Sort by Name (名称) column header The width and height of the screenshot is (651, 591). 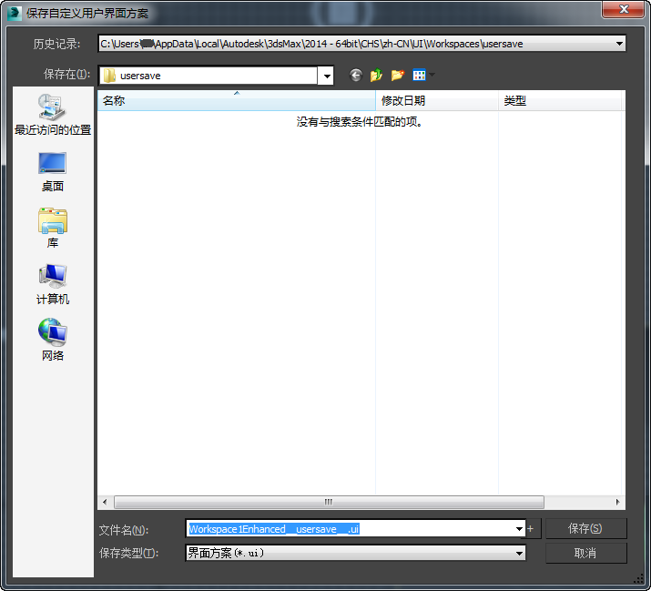coord(236,100)
